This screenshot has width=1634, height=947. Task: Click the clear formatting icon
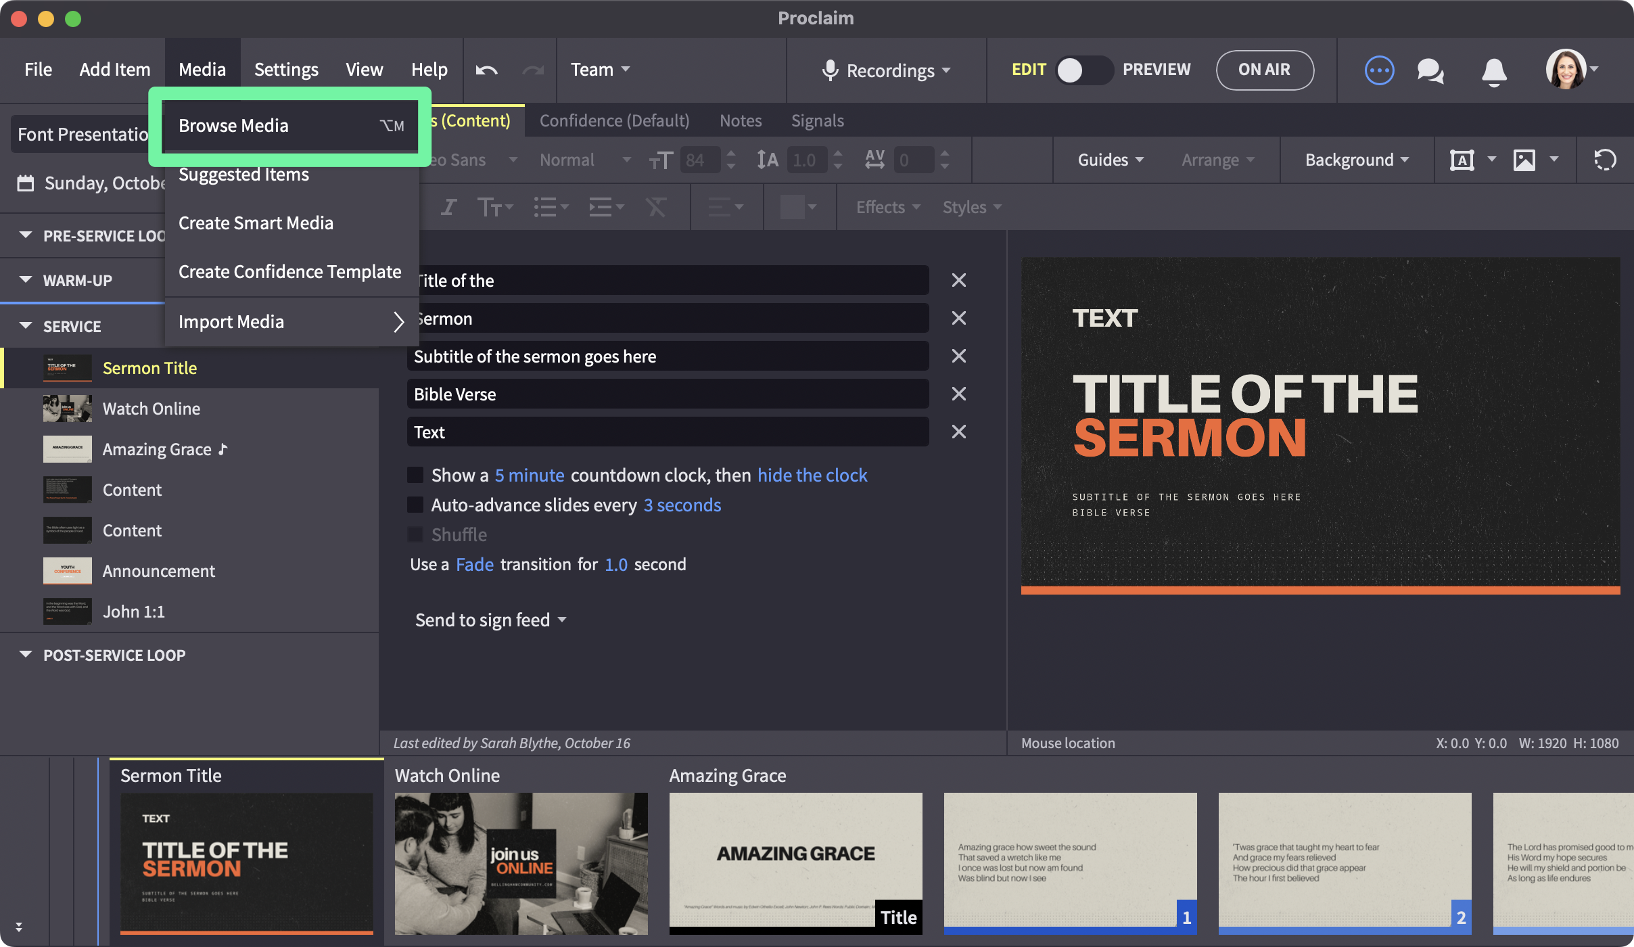(655, 207)
